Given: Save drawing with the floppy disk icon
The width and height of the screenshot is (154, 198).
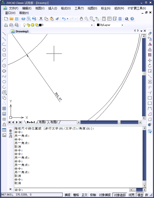Looking at the screenshot, I should pos(17,19).
